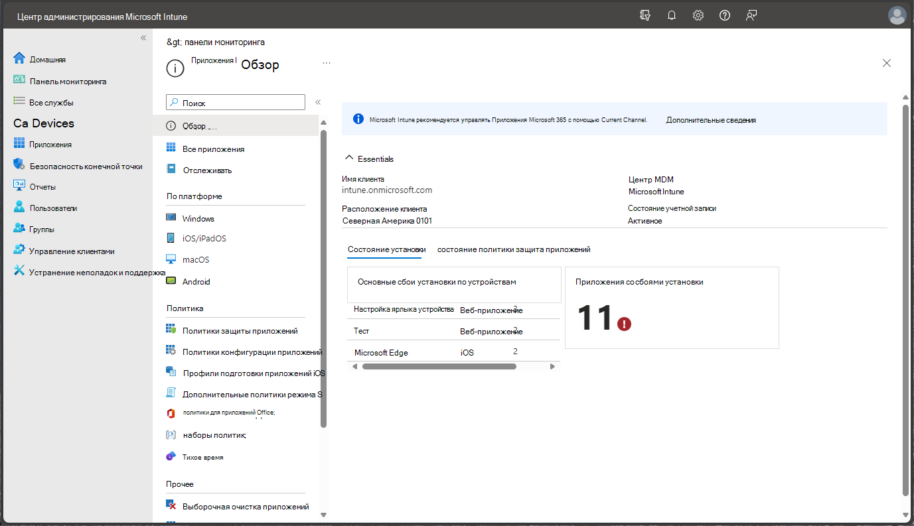
Task: Open the settings gear in the top bar
Action: 698,15
